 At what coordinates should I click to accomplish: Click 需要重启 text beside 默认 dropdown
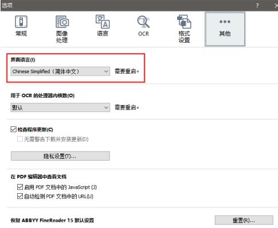tap(127, 107)
